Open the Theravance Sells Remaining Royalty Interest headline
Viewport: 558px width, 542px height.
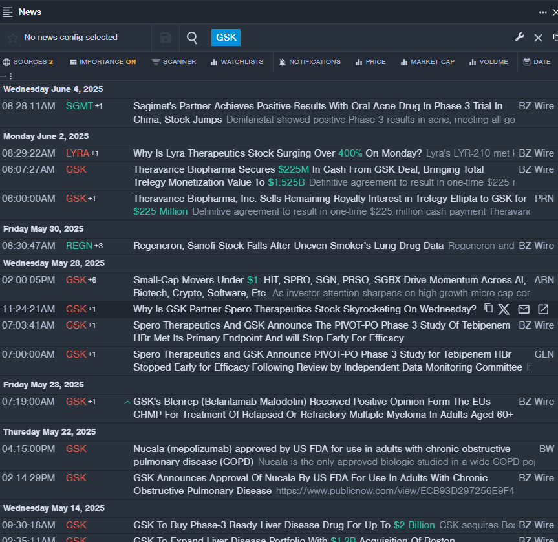(x=330, y=205)
